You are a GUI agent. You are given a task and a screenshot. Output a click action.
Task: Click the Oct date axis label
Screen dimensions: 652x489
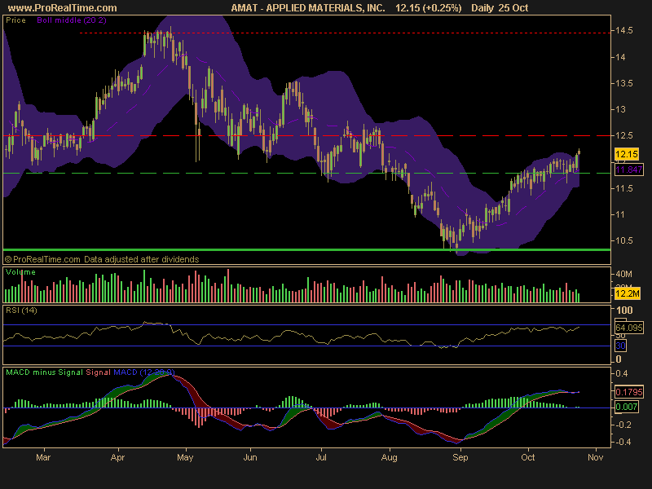(527, 458)
